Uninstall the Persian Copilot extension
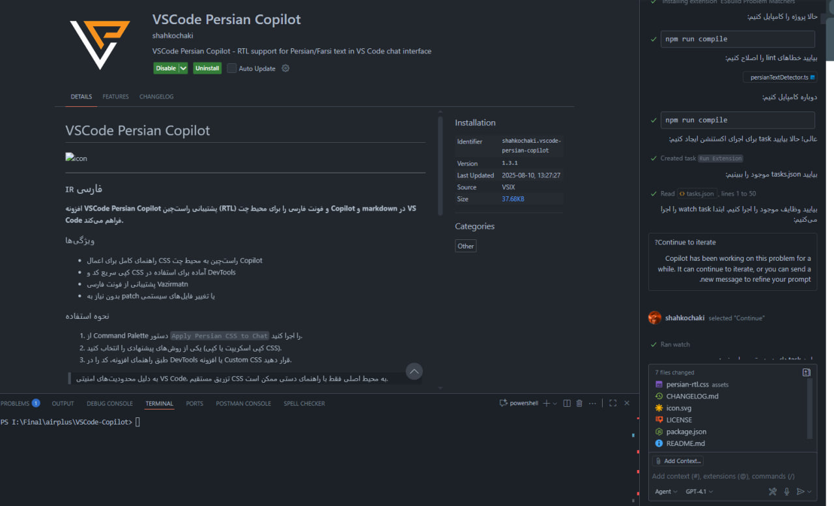Image resolution: width=834 pixels, height=506 pixels. click(207, 68)
